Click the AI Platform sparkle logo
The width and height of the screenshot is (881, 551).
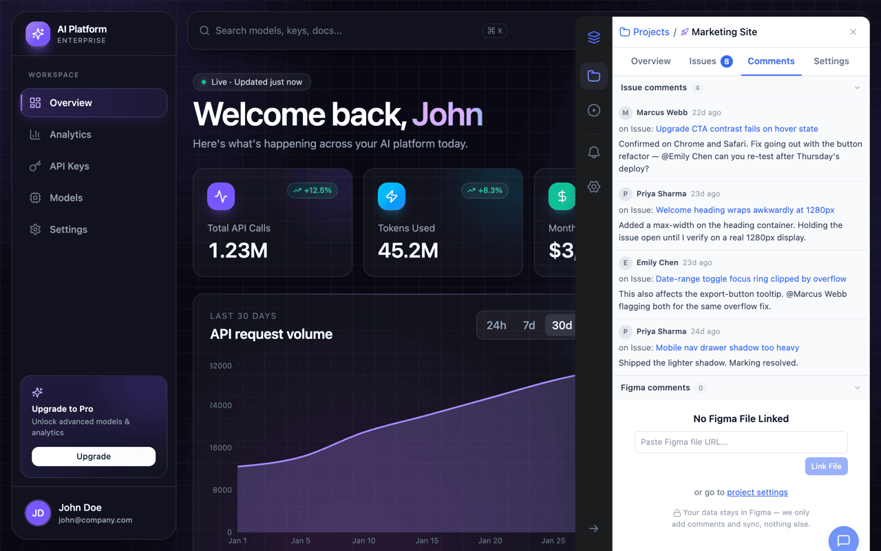(38, 34)
